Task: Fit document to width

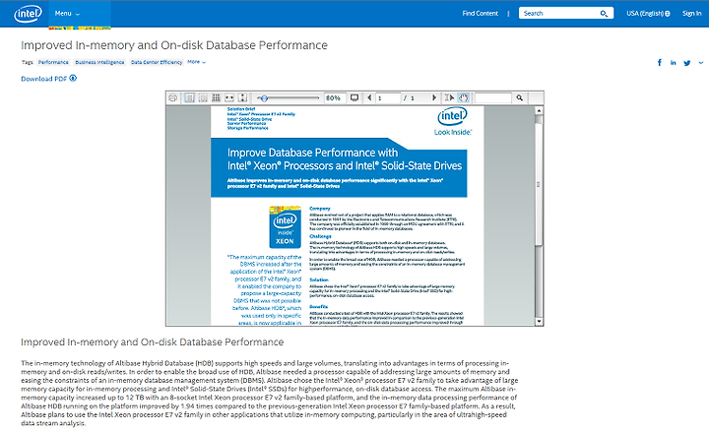Action: coord(229,97)
